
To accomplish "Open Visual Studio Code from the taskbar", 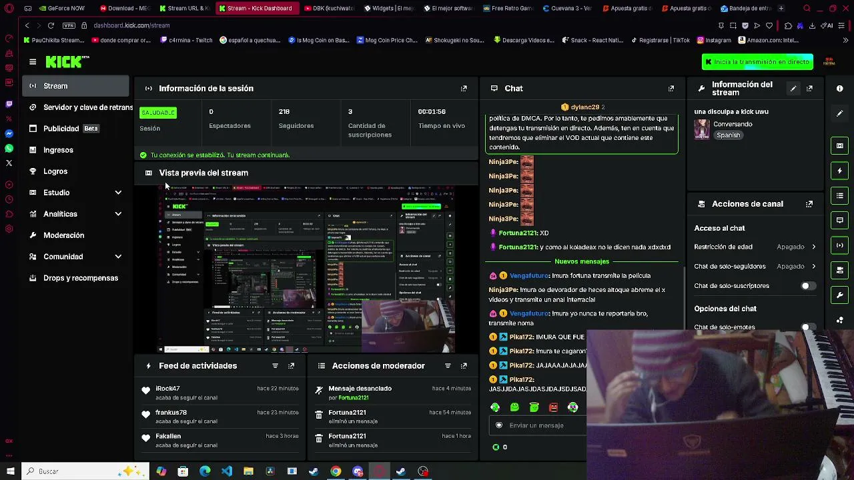I will tap(227, 471).
